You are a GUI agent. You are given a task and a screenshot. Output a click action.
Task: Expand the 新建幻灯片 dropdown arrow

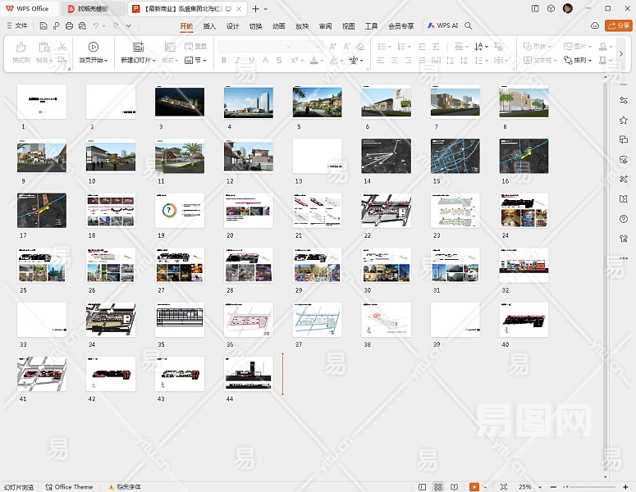[153, 61]
